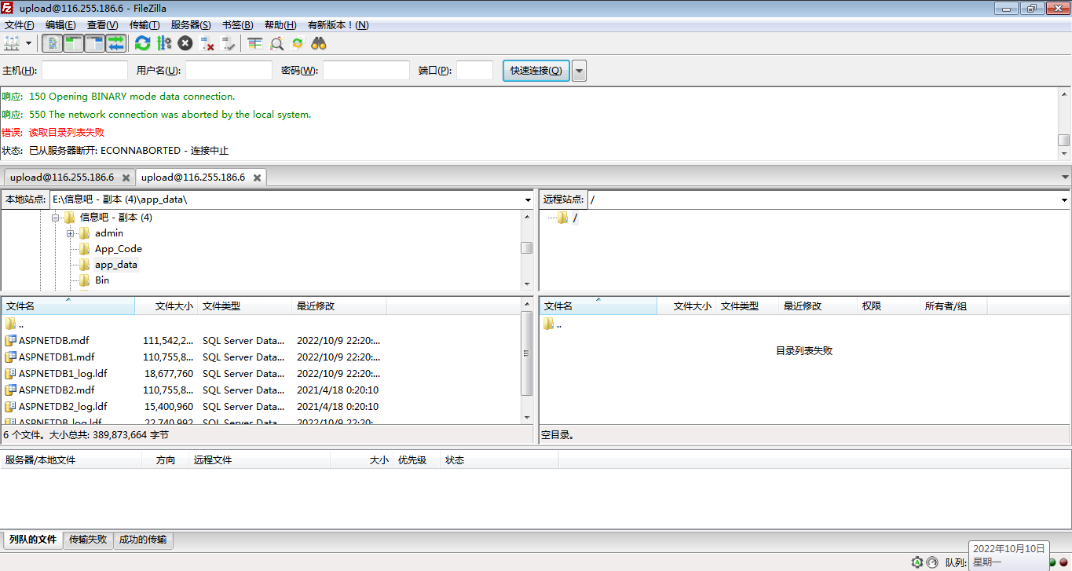
Task: Open the local site path dropdown
Action: pos(528,199)
